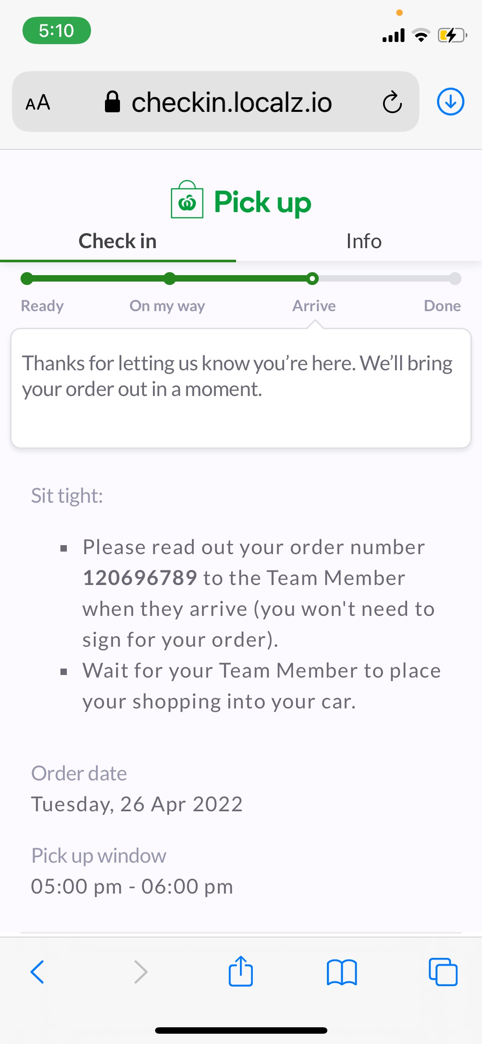This screenshot has height=1044, width=482.
Task: Tap the order number 120696789
Action: (x=140, y=578)
